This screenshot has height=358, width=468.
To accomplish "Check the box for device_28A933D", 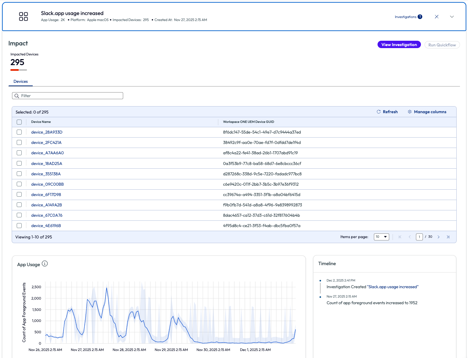I will tap(19, 132).
